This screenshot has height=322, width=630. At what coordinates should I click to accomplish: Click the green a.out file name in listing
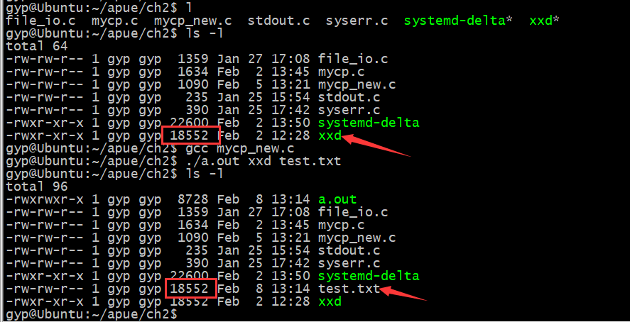pos(337,199)
